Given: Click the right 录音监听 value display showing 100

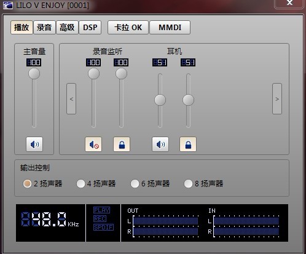Looking at the screenshot, I should [x=121, y=63].
